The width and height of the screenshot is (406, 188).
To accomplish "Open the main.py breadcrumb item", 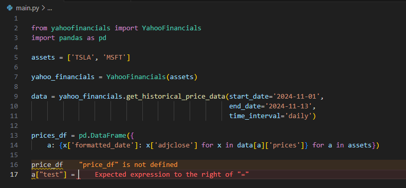I will 27,8.
